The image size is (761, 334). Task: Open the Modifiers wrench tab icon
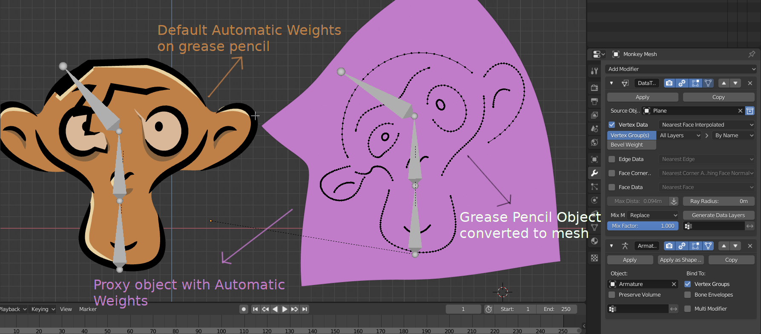click(594, 173)
